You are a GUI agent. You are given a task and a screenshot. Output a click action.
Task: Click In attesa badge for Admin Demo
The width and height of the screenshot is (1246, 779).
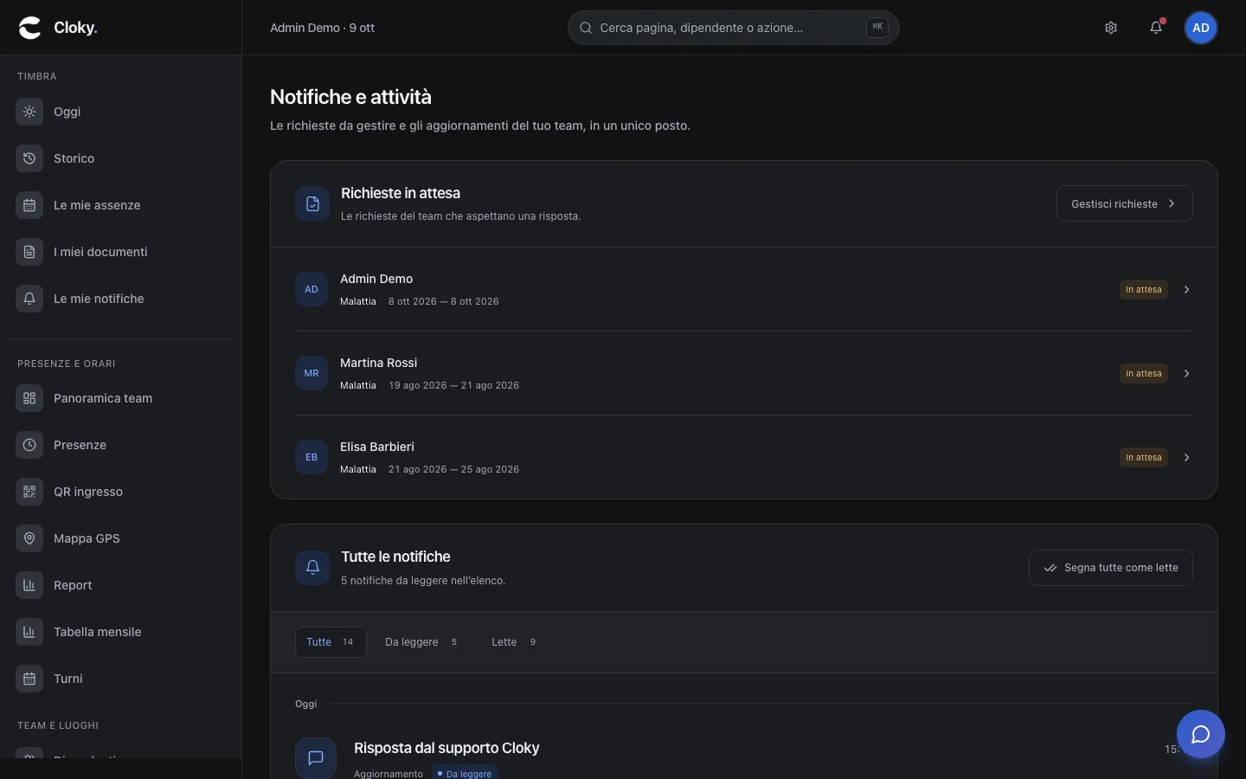(1143, 289)
